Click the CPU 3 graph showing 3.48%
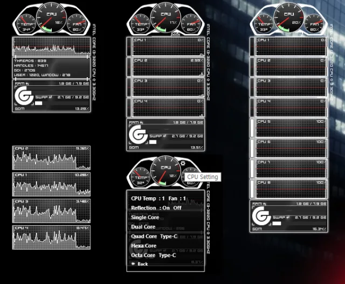Screen dimensions: 345x284 [x=51, y=211]
